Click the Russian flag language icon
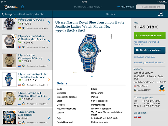The height and width of the screenshot is (126, 168). tap(139, 117)
